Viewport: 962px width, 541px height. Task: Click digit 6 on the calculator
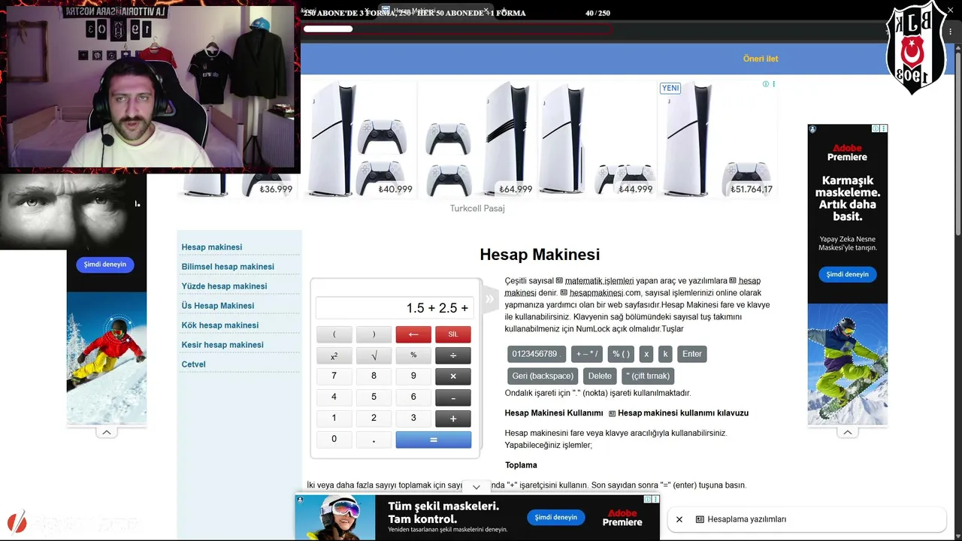tap(413, 397)
